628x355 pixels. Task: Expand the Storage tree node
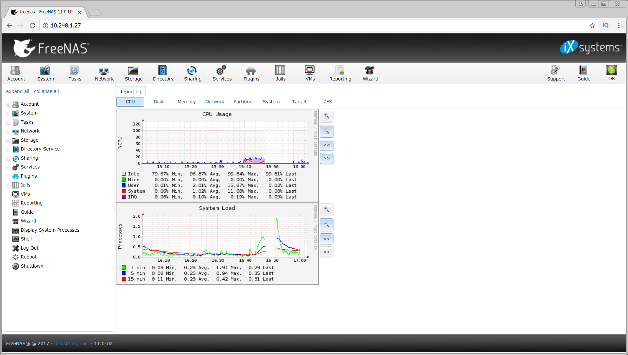pos(8,140)
